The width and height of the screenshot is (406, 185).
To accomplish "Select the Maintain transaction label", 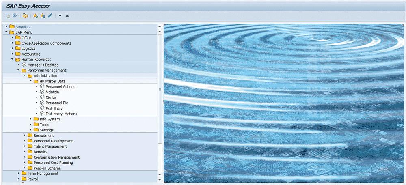I will [52, 92].
